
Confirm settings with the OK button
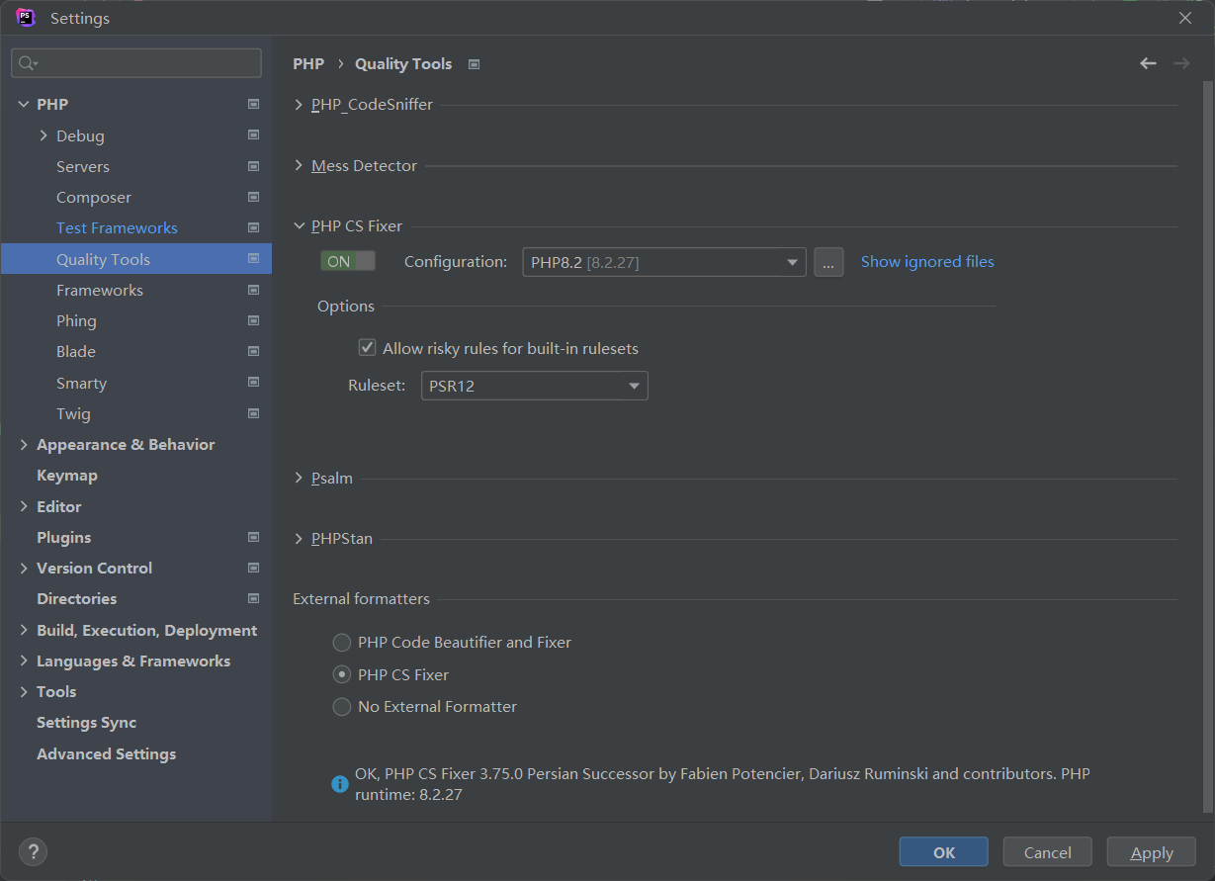point(944,852)
